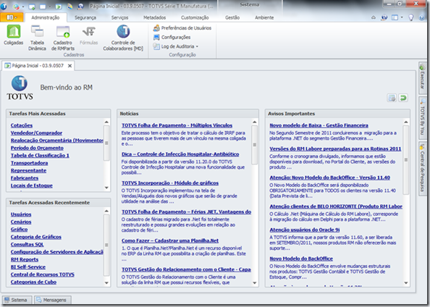The image size is (430, 307).
Task: Open the globe icon dropdown arrow in title bar
Action: pos(23,7)
